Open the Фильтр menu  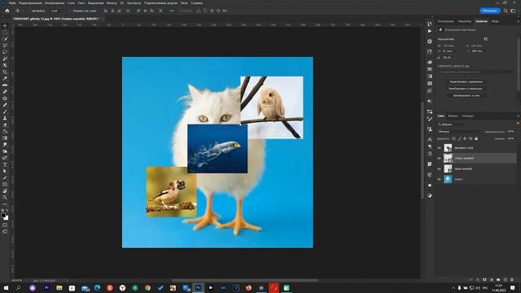112,3
